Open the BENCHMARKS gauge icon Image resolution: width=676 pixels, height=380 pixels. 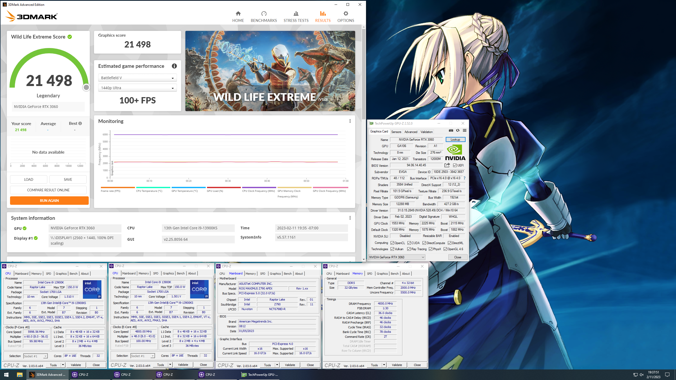pyautogui.click(x=264, y=13)
